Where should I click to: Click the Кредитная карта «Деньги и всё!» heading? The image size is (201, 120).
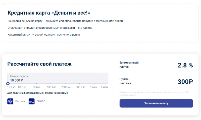pyautogui.click(x=49, y=13)
